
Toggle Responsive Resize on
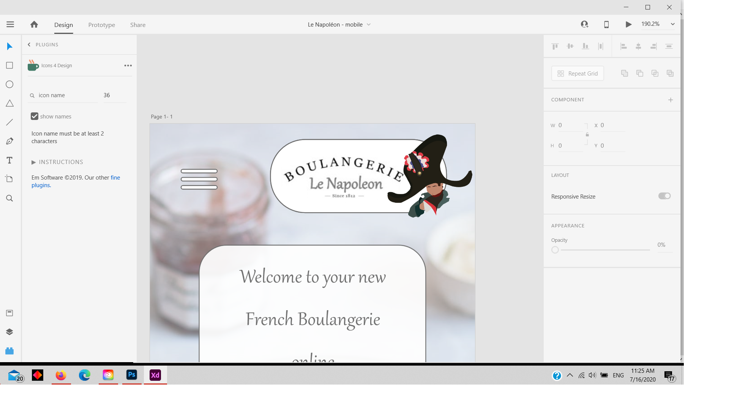point(664,196)
